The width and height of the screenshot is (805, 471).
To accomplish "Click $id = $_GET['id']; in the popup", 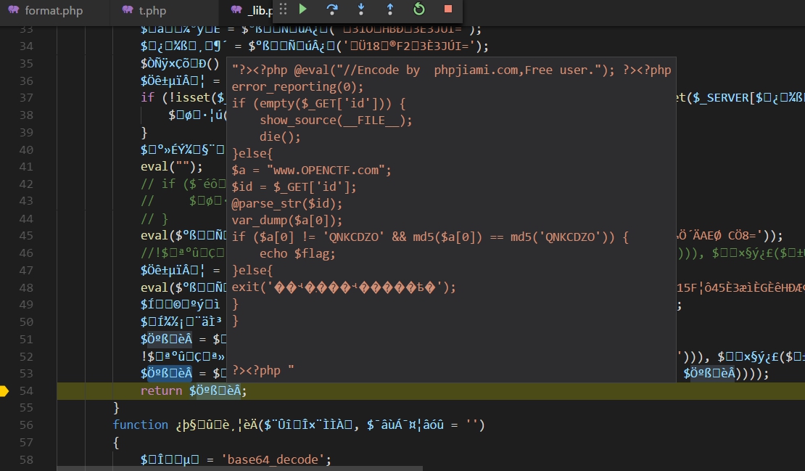I will [x=294, y=187].
